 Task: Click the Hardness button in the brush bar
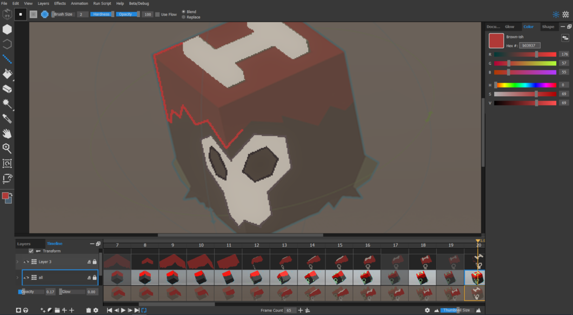tap(103, 14)
